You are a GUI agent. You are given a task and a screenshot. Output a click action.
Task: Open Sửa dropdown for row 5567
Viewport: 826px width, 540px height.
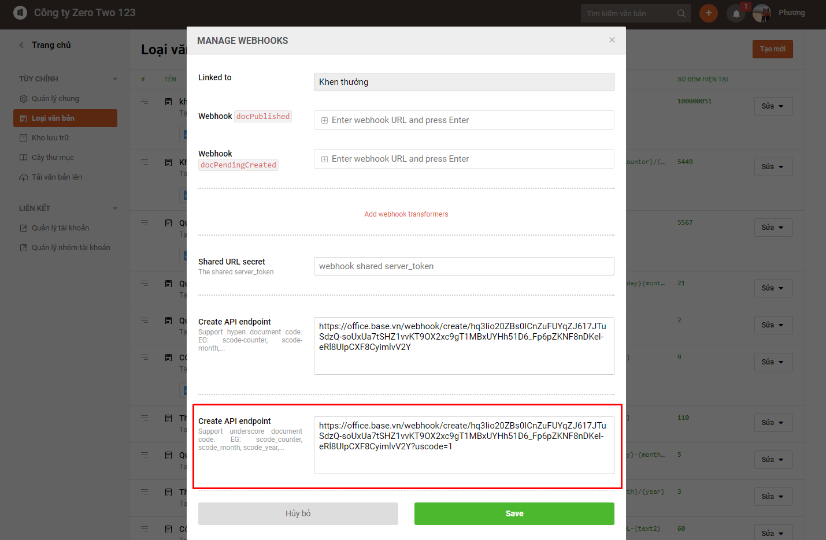(x=773, y=228)
